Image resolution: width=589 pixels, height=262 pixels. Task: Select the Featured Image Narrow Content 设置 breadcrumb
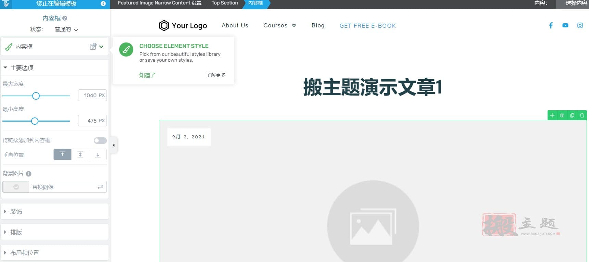pyautogui.click(x=160, y=3)
